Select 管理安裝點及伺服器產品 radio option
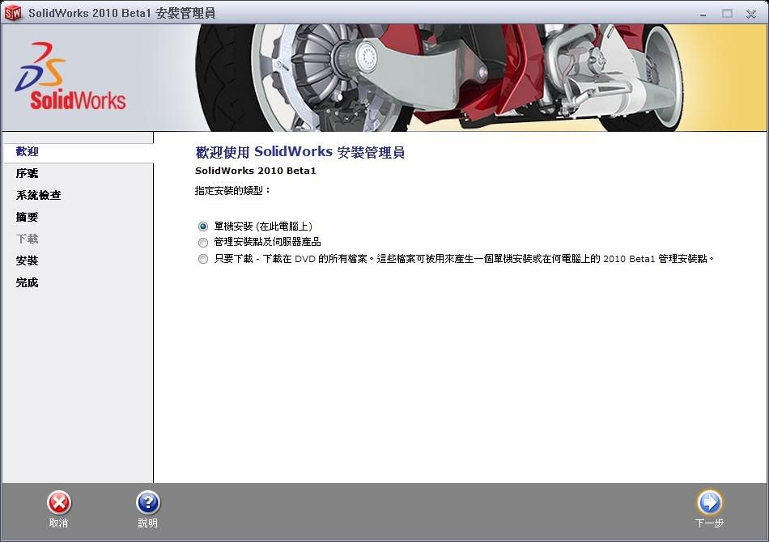769x542 pixels. click(x=203, y=242)
